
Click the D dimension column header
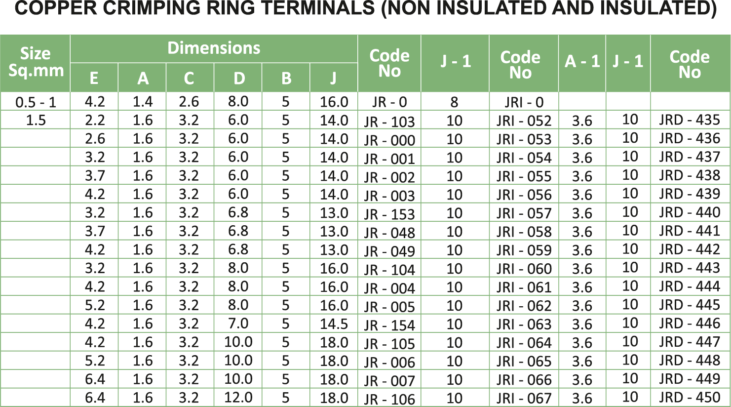[239, 78]
